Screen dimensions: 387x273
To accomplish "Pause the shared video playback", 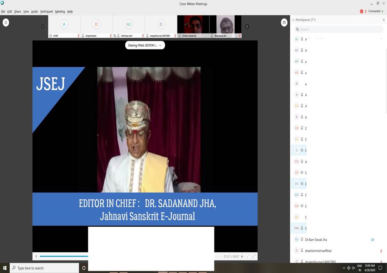I will 36,256.
